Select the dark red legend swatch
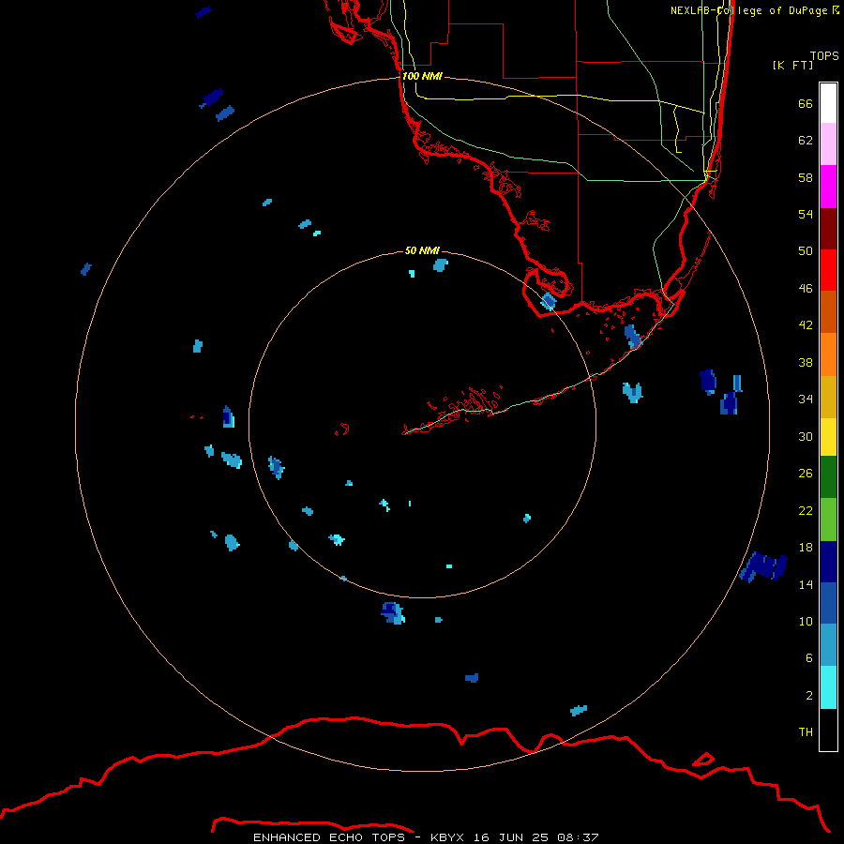 [x=828, y=229]
